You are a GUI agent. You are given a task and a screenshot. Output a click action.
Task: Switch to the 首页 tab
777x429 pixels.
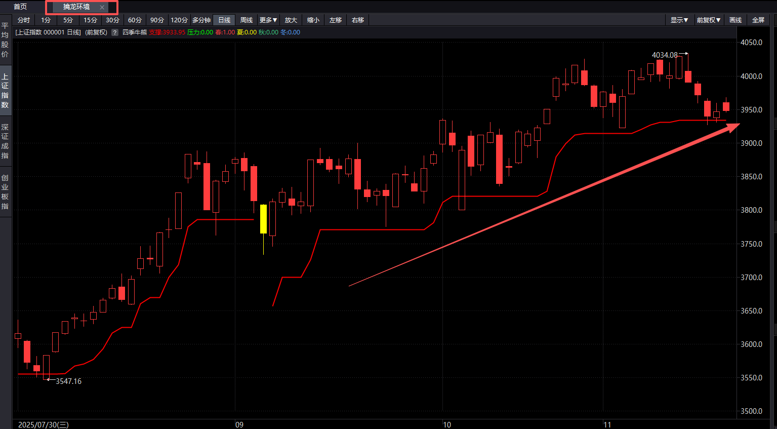tap(20, 7)
